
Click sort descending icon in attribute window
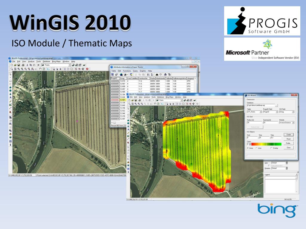152,75
